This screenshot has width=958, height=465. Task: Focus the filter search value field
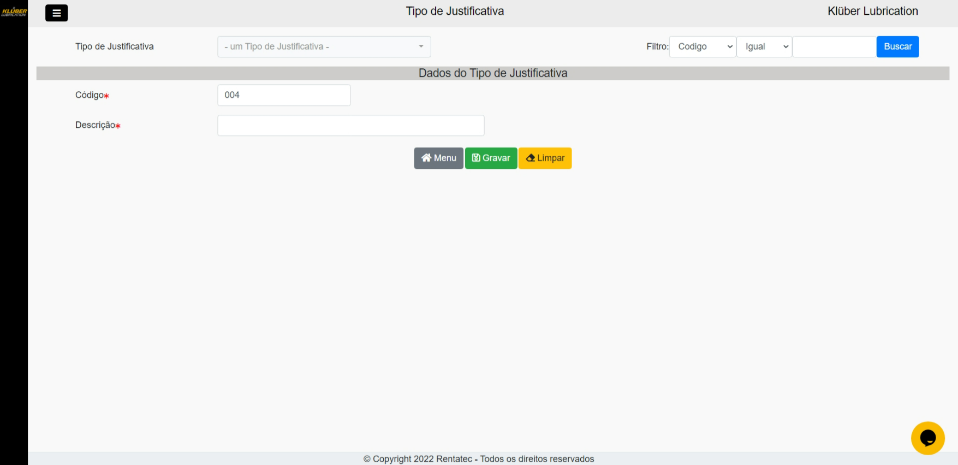coord(834,46)
